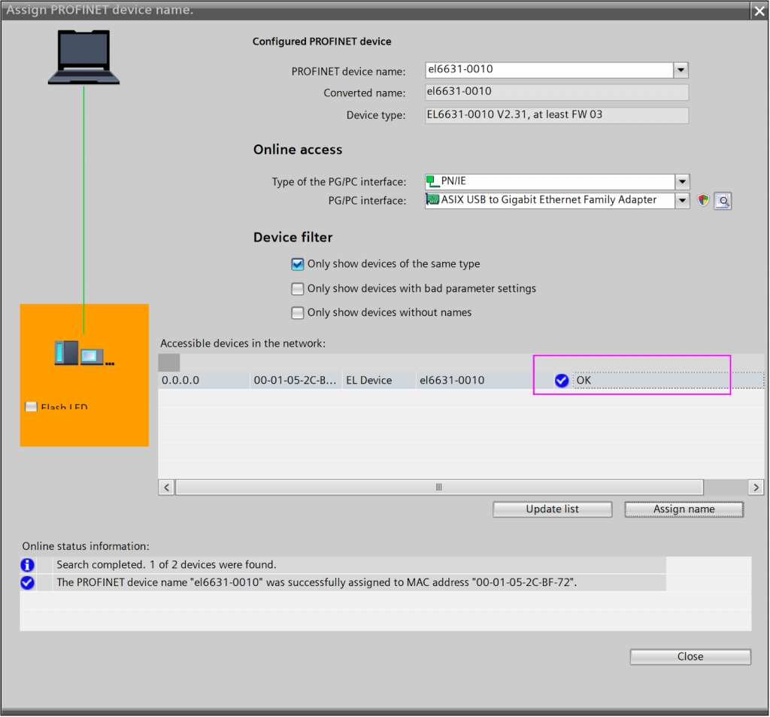Click the Close button at the bottom
This screenshot has width=770, height=717.
tap(690, 657)
